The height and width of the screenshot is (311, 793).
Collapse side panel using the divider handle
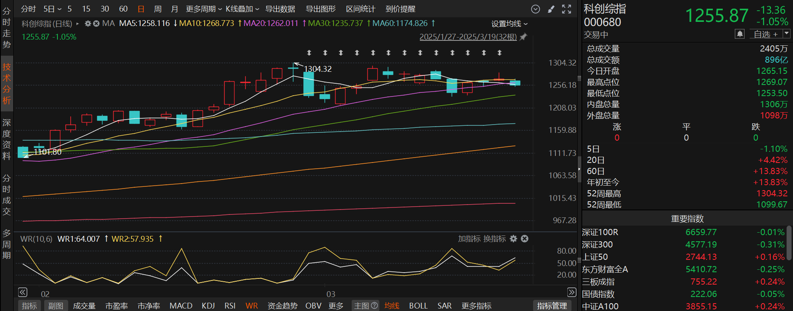pos(579,169)
